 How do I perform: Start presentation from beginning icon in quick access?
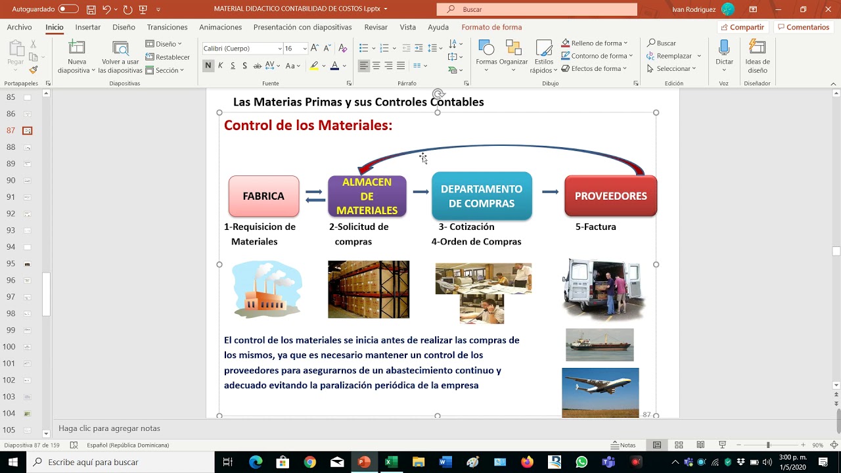143,9
